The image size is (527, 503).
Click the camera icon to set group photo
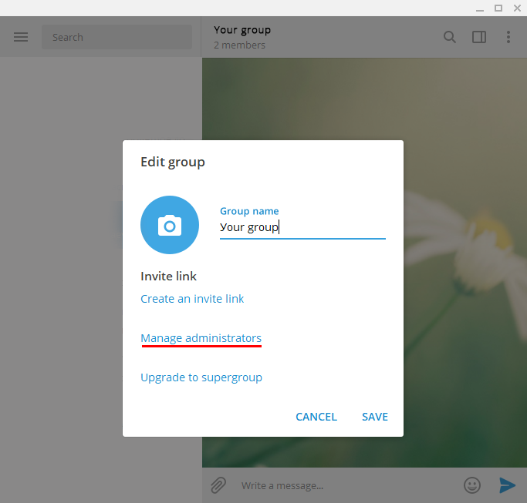point(170,225)
